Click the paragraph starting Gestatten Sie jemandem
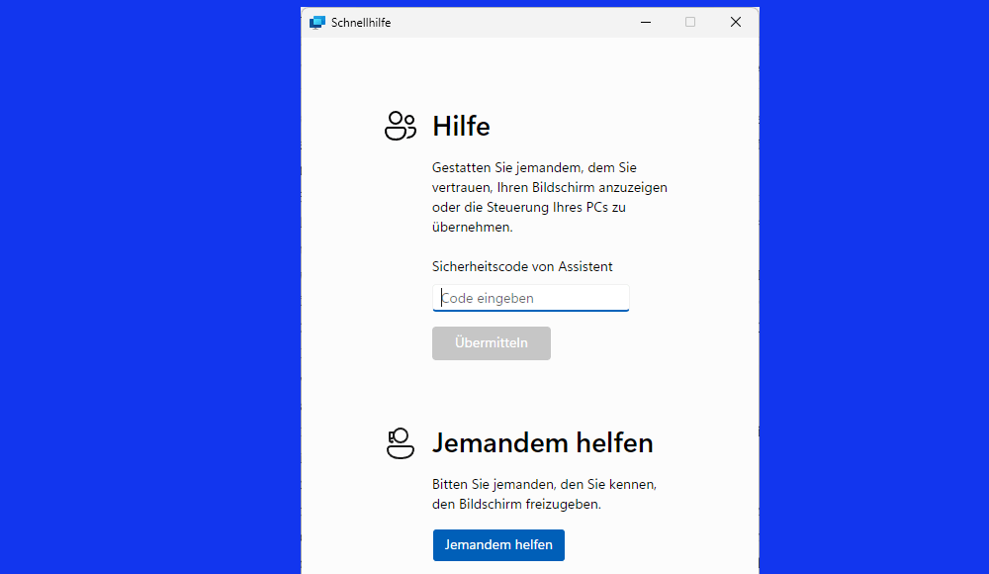Image resolution: width=989 pixels, height=574 pixels. pyautogui.click(x=549, y=197)
